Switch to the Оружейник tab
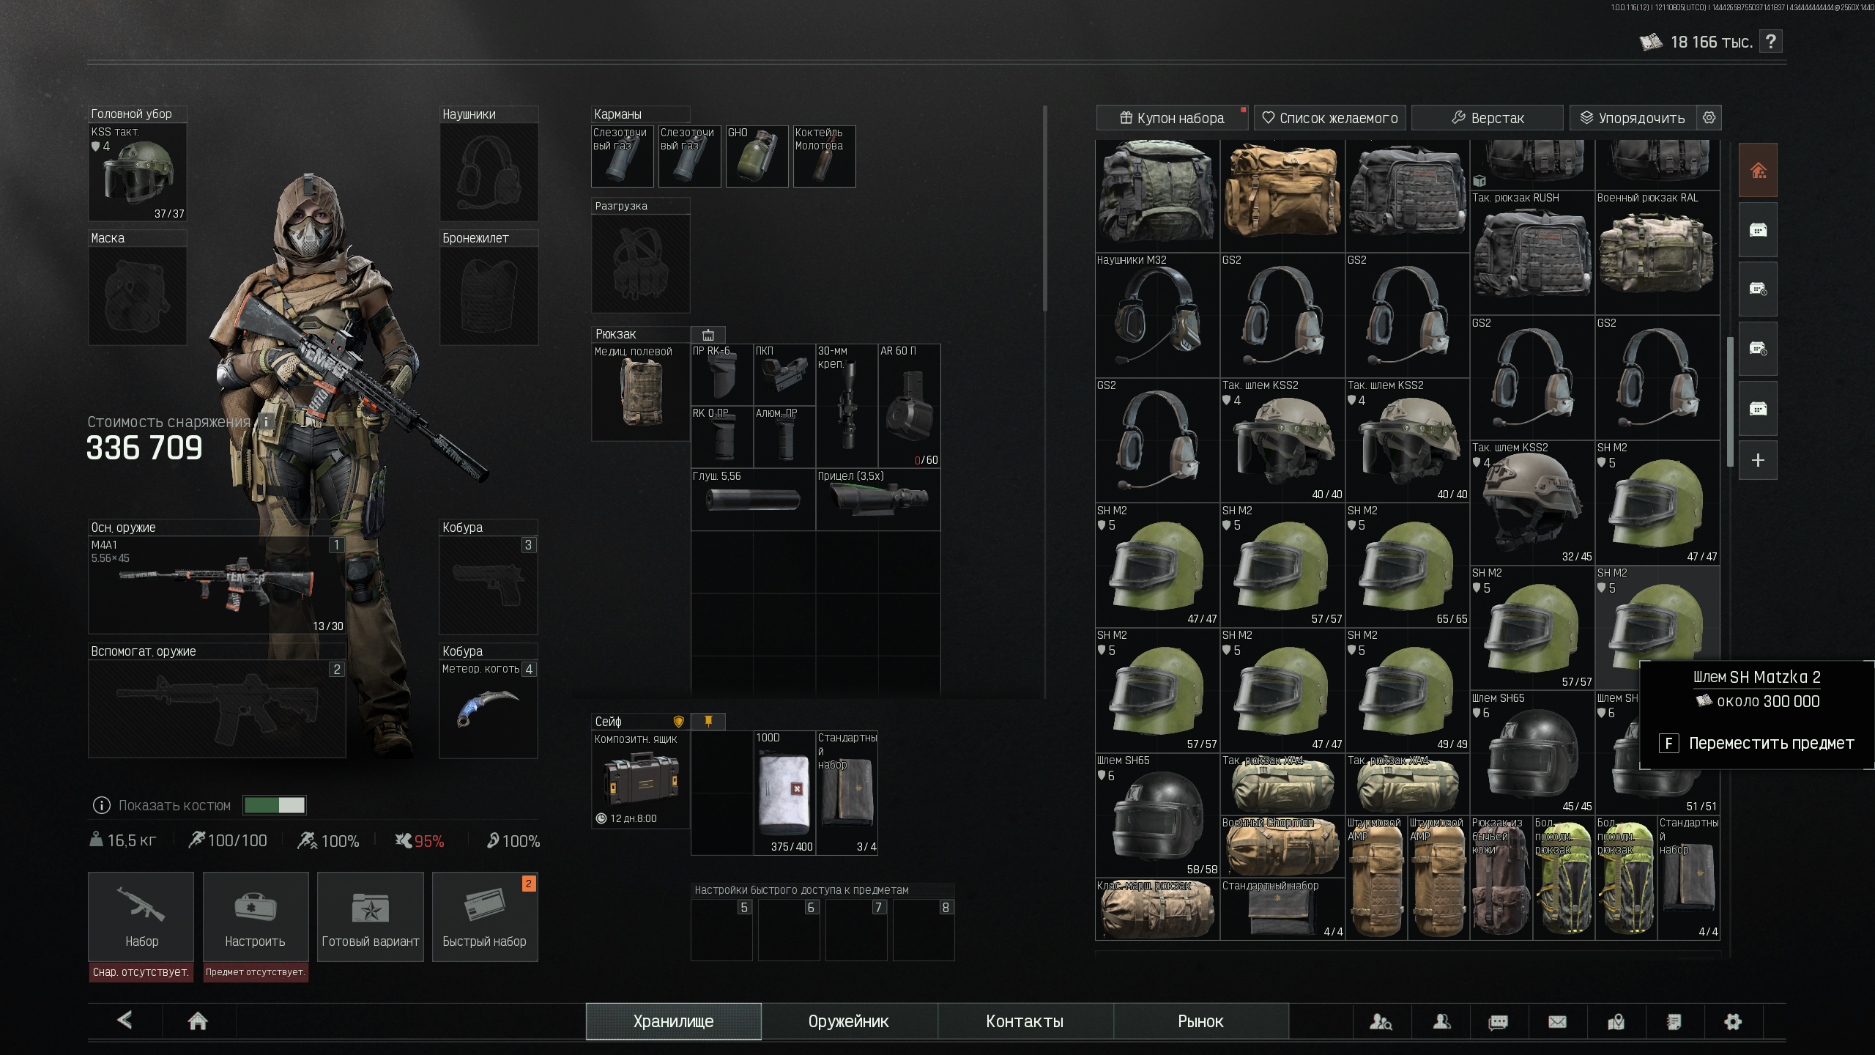The width and height of the screenshot is (1875, 1055). [x=849, y=1021]
